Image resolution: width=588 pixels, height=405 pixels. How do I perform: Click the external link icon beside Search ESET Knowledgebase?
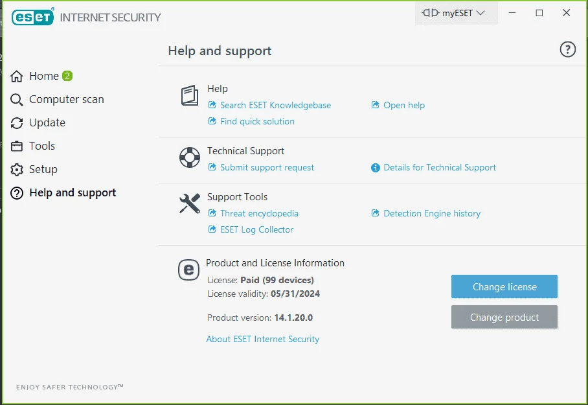click(x=212, y=105)
